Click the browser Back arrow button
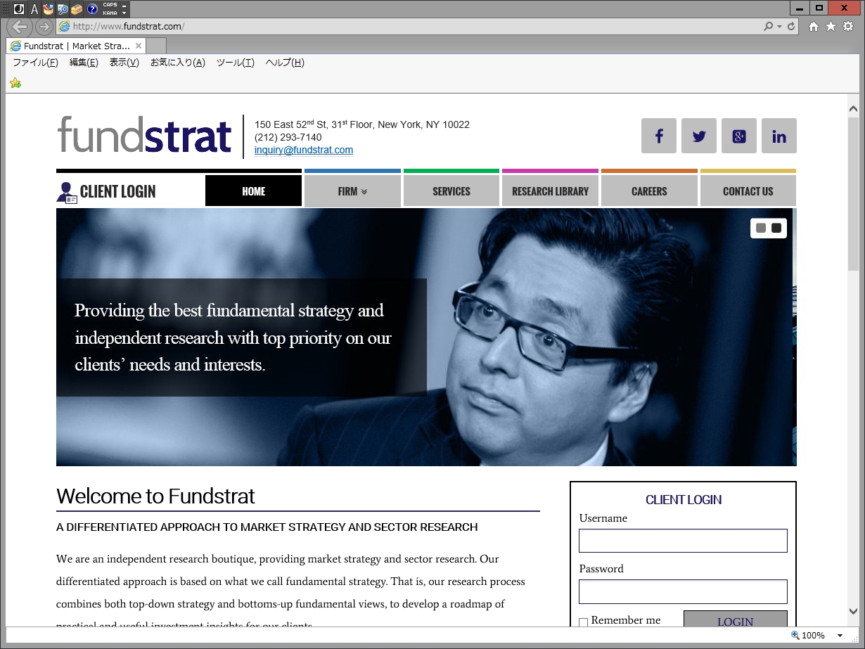Image resolution: width=865 pixels, height=649 pixels. coord(20,27)
